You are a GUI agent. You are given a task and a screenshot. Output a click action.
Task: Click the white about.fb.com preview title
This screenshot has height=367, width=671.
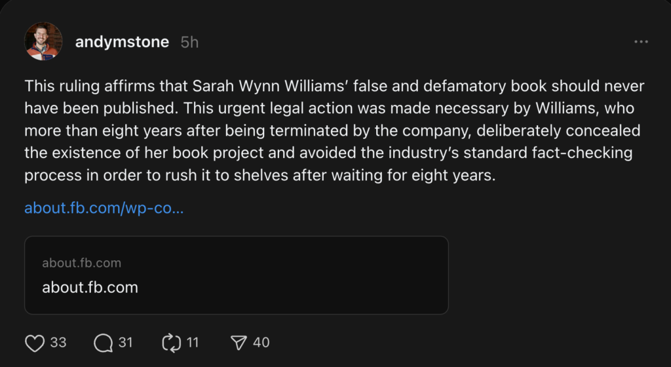tap(90, 287)
